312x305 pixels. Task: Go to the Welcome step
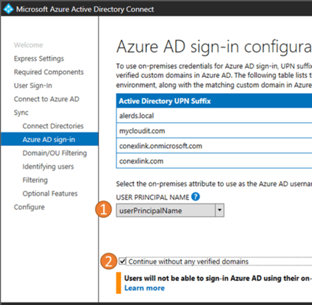click(x=28, y=45)
